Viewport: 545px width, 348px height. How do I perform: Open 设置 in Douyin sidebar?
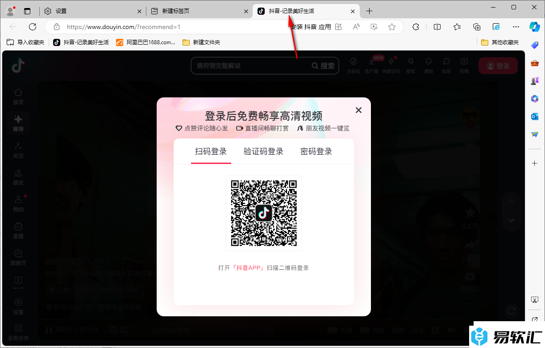(18, 306)
